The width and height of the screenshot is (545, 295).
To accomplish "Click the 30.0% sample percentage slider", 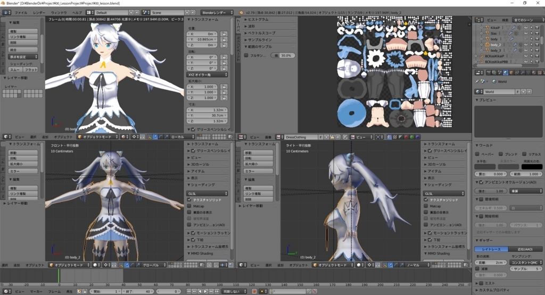I will tap(283, 55).
